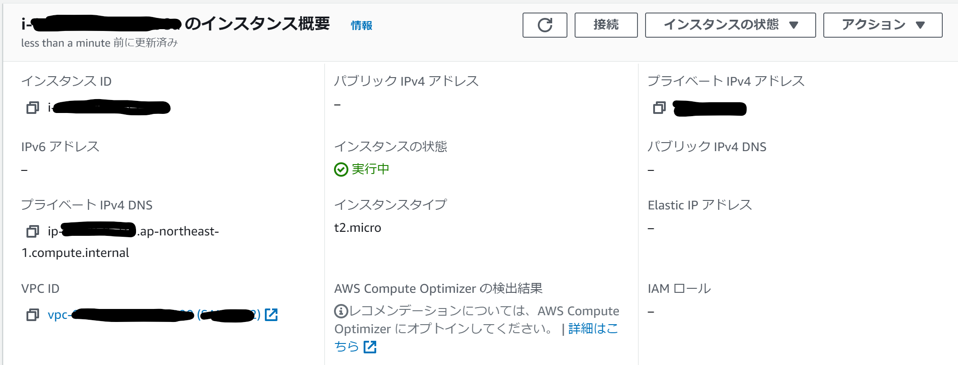Click the インスタンス ID label
The height and width of the screenshot is (365, 958).
(x=66, y=81)
